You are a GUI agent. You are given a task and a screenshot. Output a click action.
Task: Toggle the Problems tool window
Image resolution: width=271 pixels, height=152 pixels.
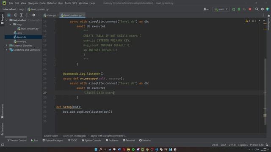(112, 141)
